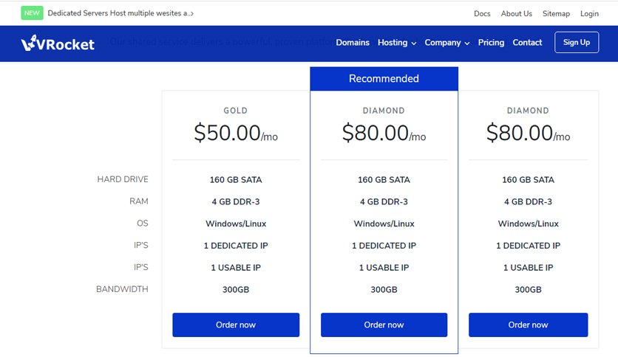Screen dimensions: 618x357
Task: Click the Recommended banner header
Action: pyautogui.click(x=384, y=79)
